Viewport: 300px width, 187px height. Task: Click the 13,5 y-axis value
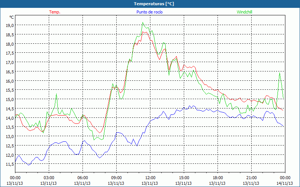click(10, 127)
